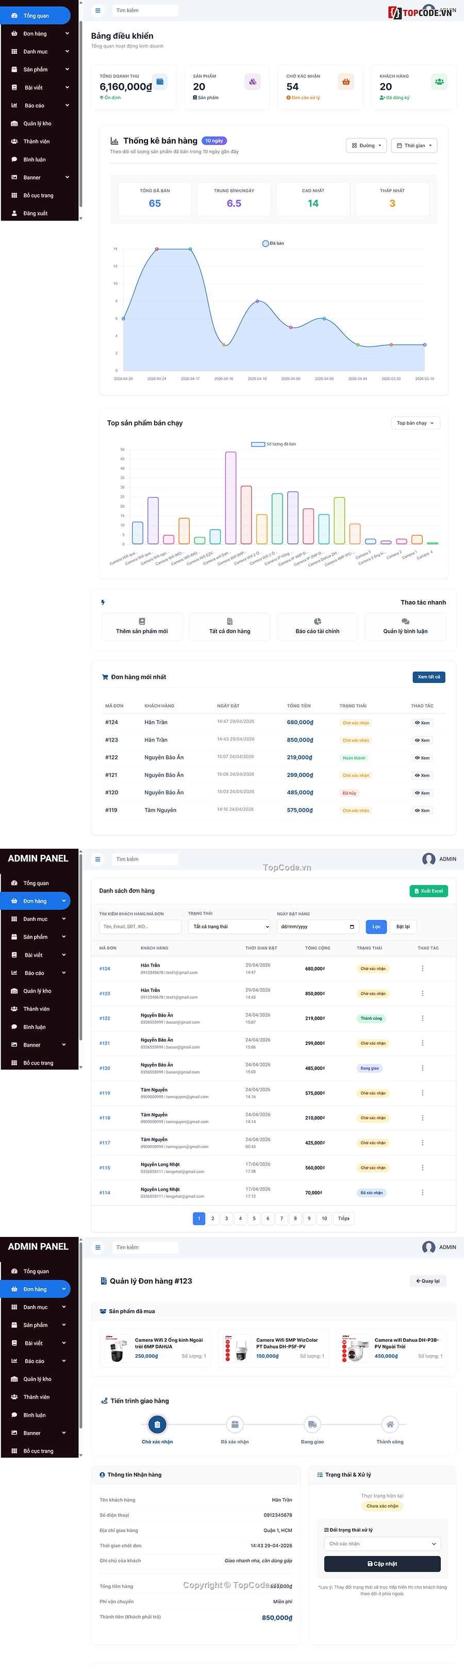Viewport: 464px width, 1668px height.
Task: Click the Tên, Email, SĐT, #ID search field
Action: point(140,927)
